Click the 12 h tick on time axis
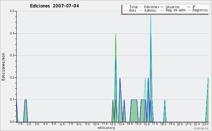The image size is (212, 131). [113, 124]
